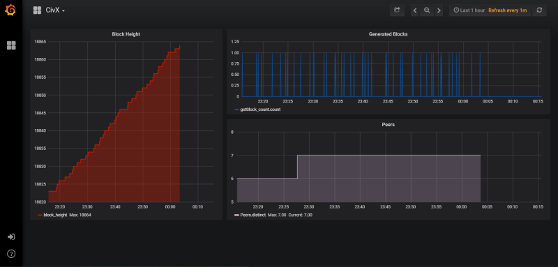Image resolution: width=558 pixels, height=267 pixels.
Task: Toggle the getblock_count.count legend series
Action: pyautogui.click(x=260, y=109)
